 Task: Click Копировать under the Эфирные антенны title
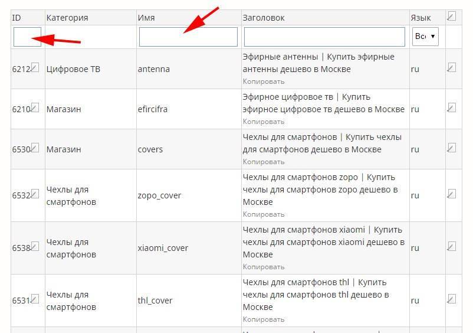263,81
